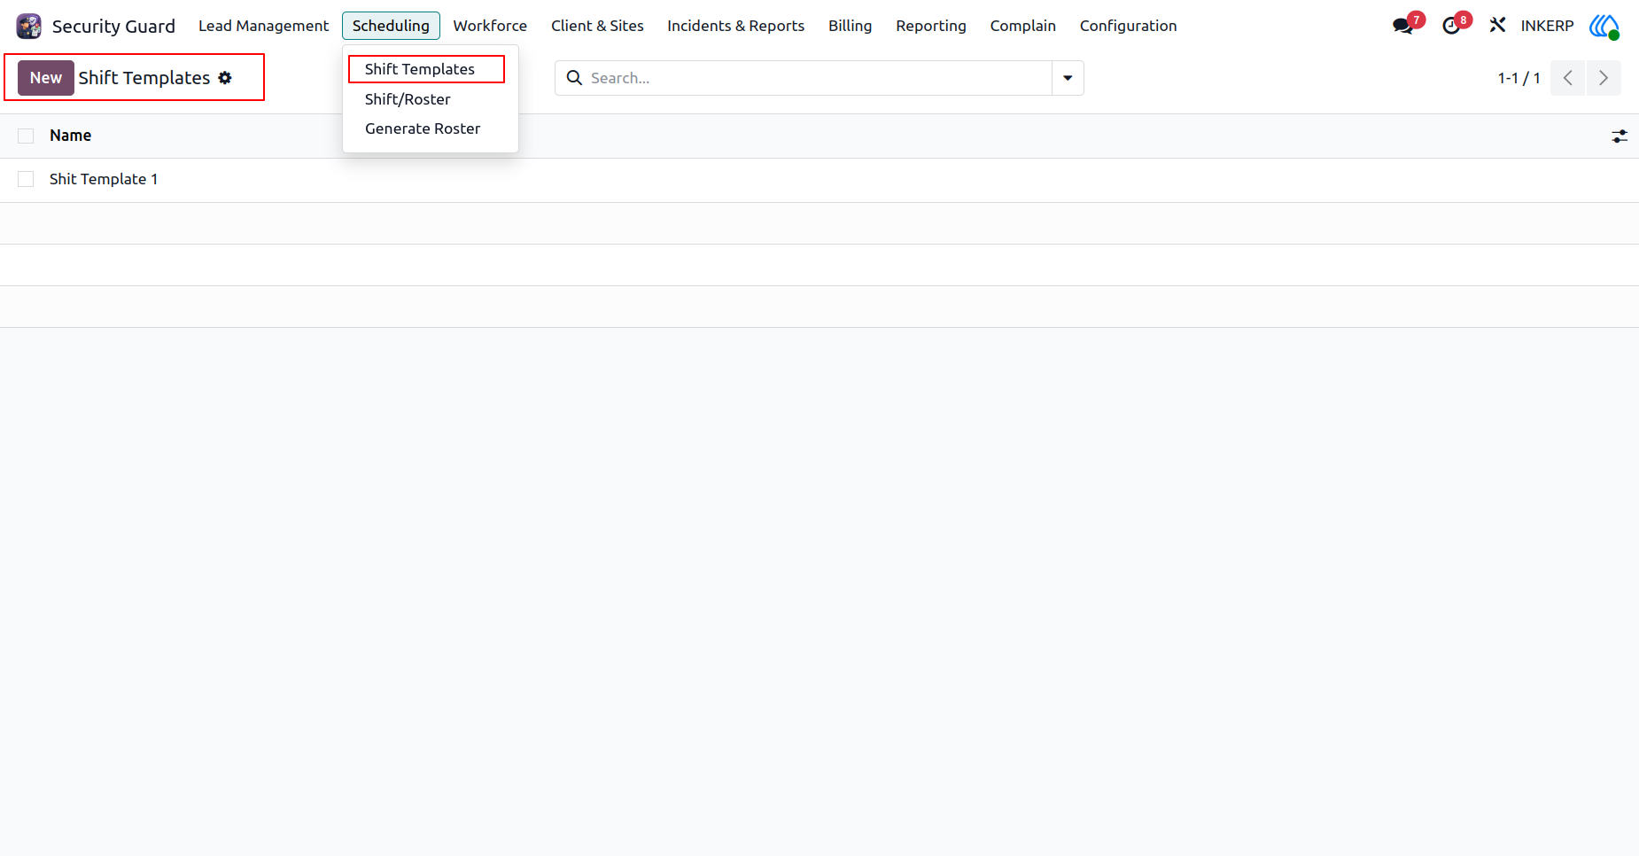Open the chat messages icon with badge 7
The image size is (1639, 856).
click(1403, 26)
